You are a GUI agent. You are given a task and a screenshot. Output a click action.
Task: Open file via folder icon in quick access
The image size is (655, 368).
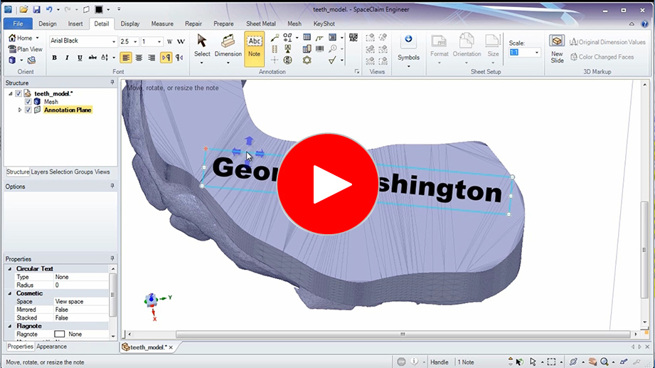[23, 9]
